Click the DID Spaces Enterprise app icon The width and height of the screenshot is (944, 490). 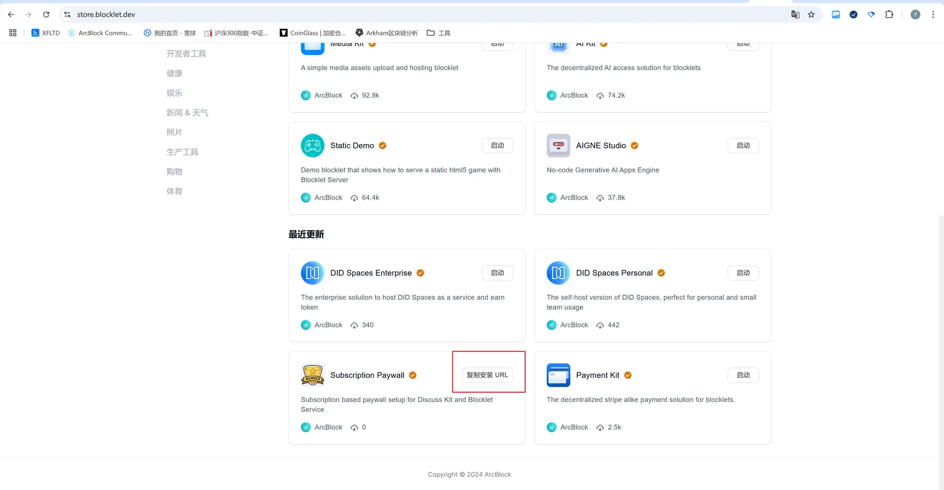pyautogui.click(x=313, y=273)
